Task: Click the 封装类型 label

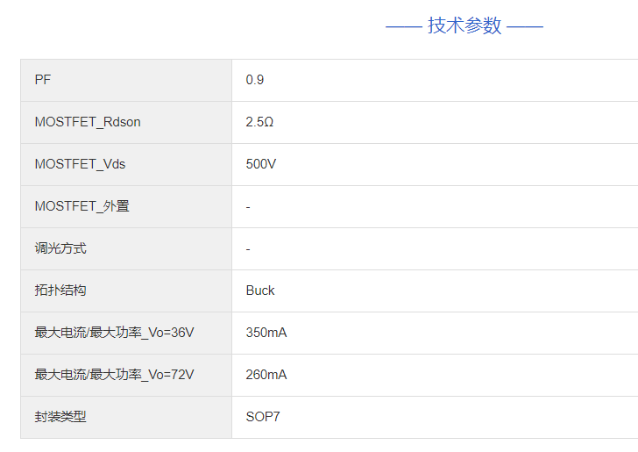Action: point(60,417)
